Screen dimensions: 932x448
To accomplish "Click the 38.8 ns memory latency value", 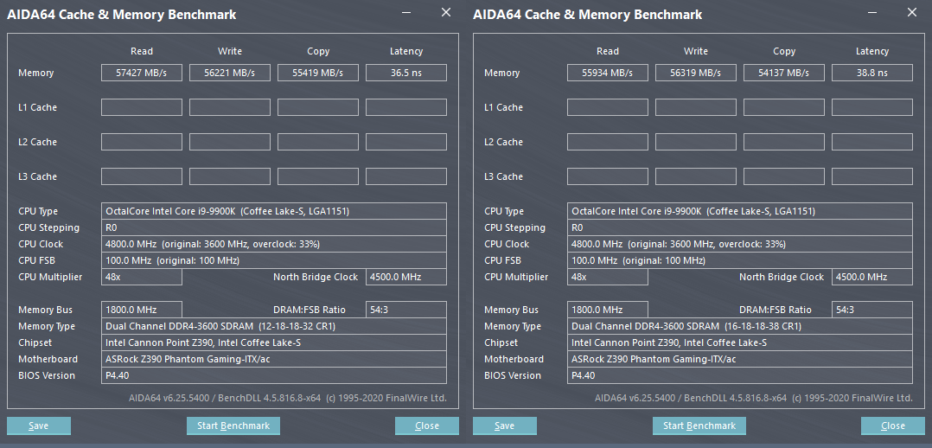I will click(x=872, y=73).
